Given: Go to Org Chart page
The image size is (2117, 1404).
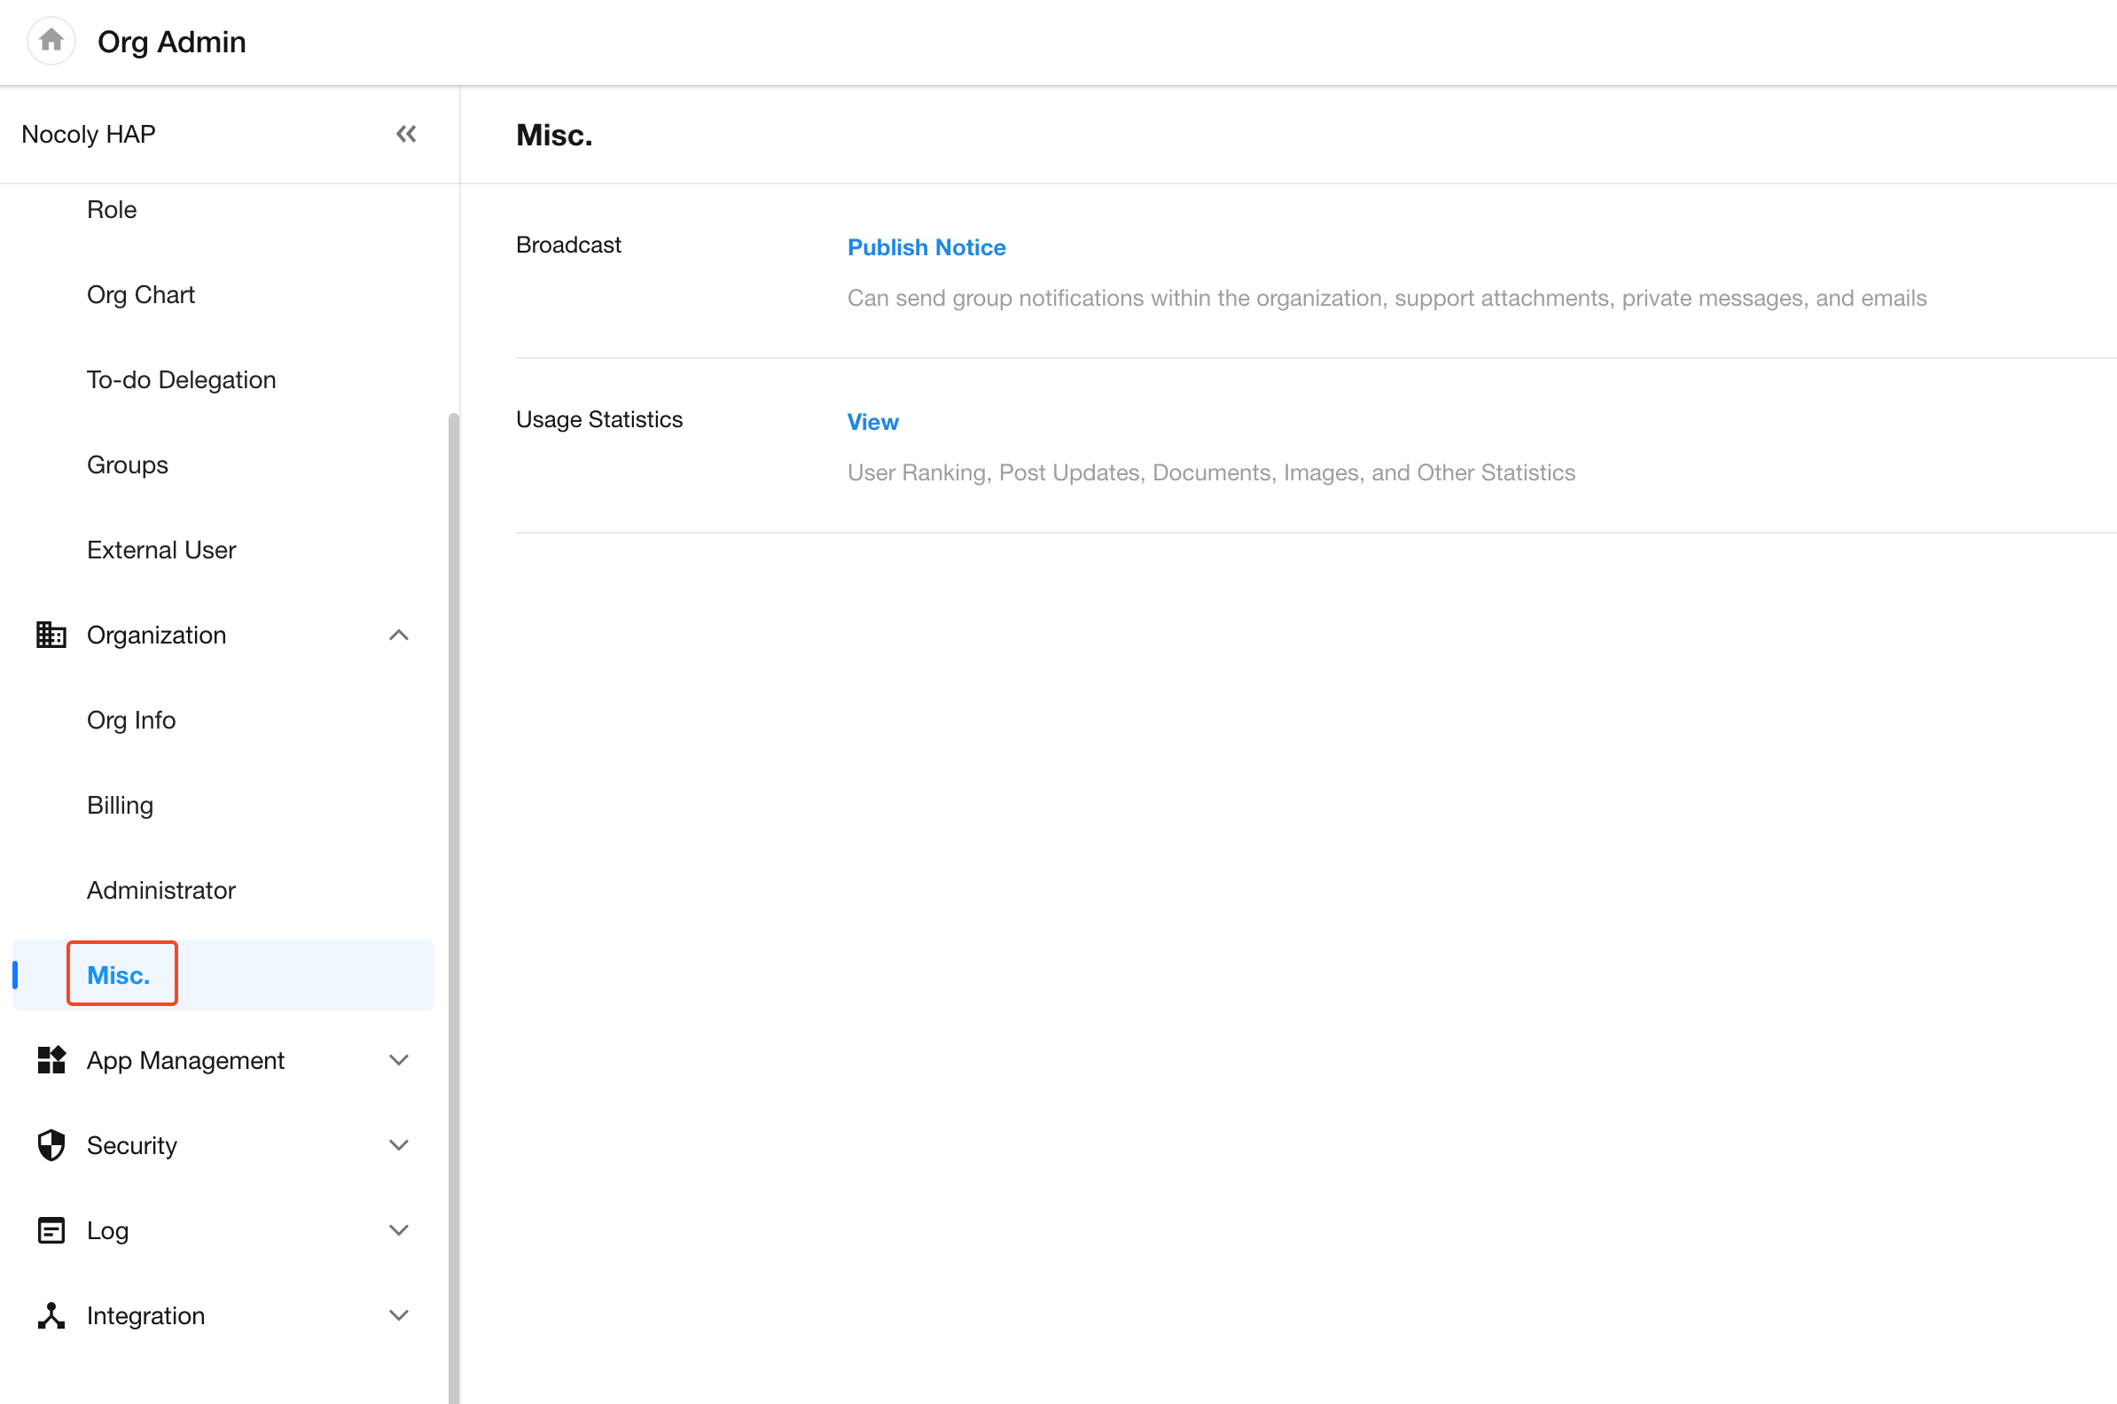Looking at the screenshot, I should point(141,294).
